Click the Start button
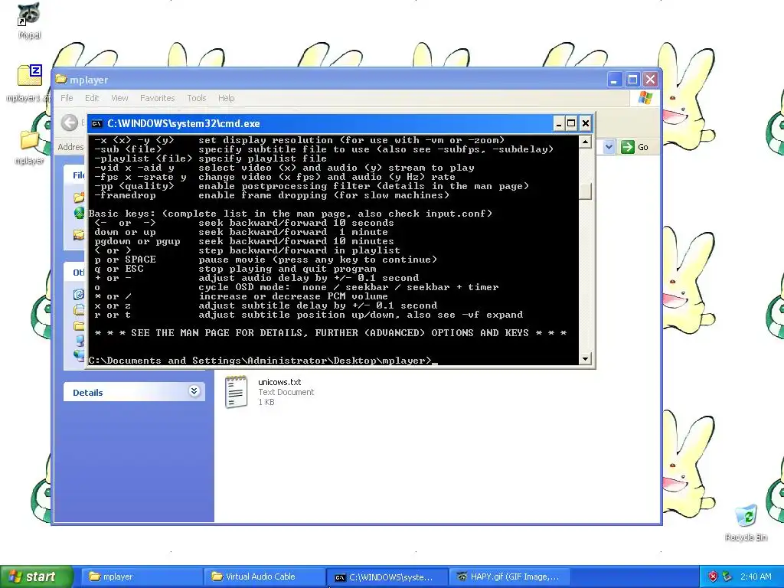Screen dimensions: 784x588 tap(36, 577)
